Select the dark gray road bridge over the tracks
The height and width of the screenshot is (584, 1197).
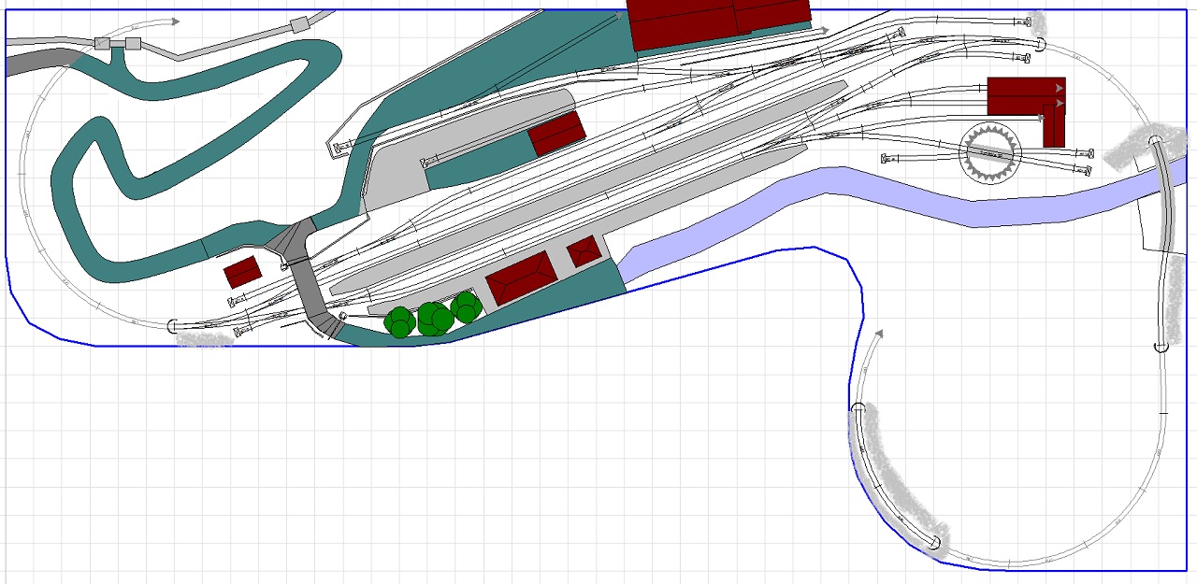pyautogui.click(x=305, y=280)
